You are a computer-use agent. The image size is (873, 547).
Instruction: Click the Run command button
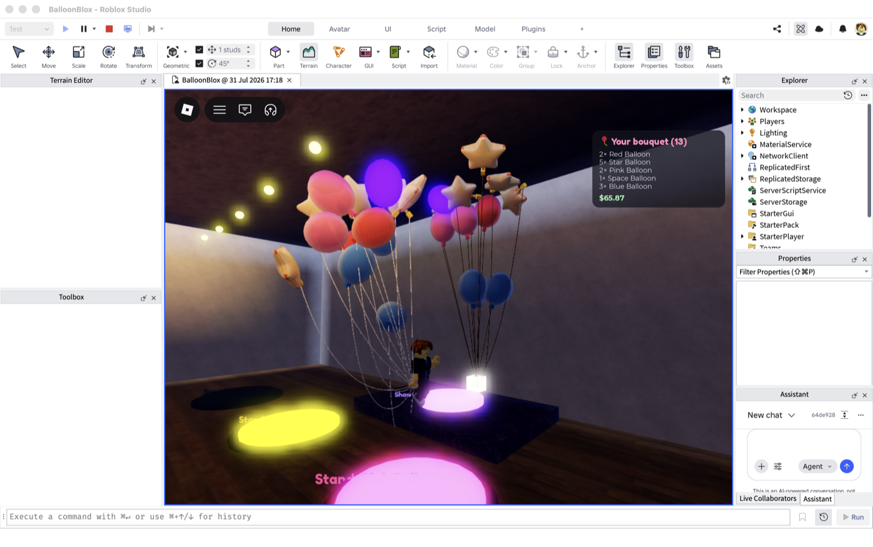pyautogui.click(x=853, y=517)
